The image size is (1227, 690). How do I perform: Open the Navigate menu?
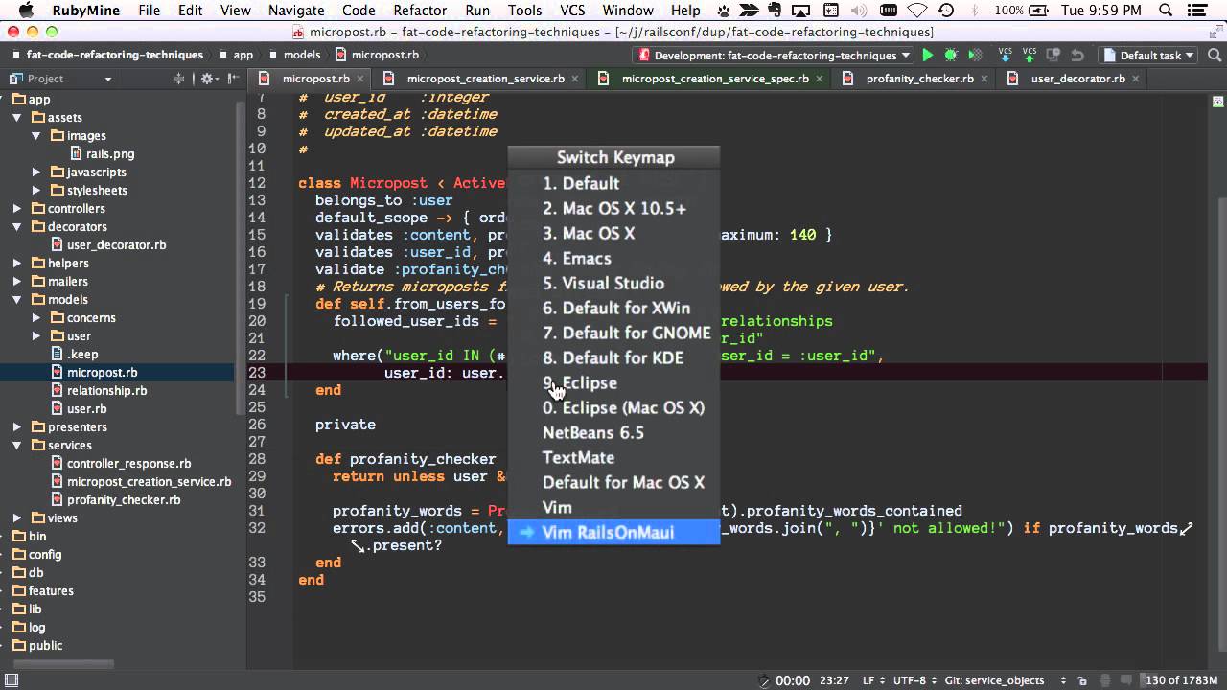click(x=296, y=11)
